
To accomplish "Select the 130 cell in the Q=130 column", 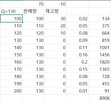I will 11,40.
